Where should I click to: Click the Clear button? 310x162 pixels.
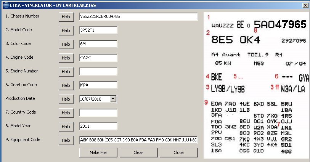pyautogui.click(x=138, y=152)
